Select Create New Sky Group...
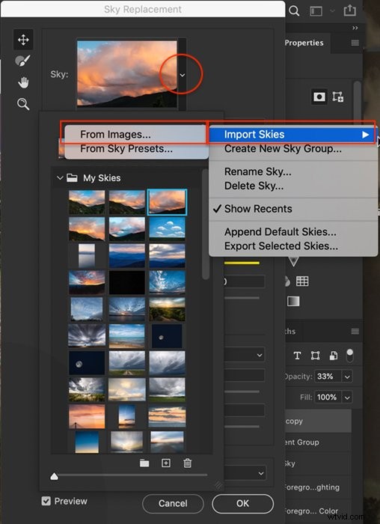This screenshot has width=380, height=524. [x=283, y=149]
